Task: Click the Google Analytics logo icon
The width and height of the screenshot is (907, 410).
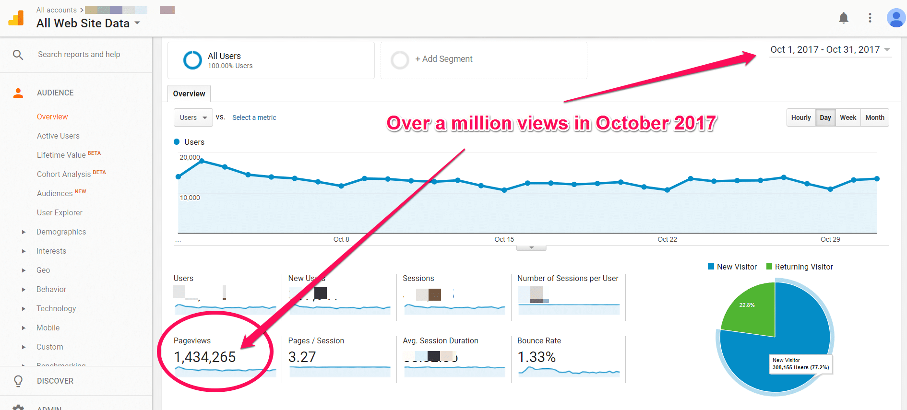Action: [16, 18]
